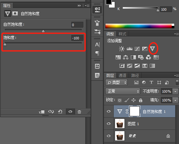Add a Color Lookup adjustment

156,57
